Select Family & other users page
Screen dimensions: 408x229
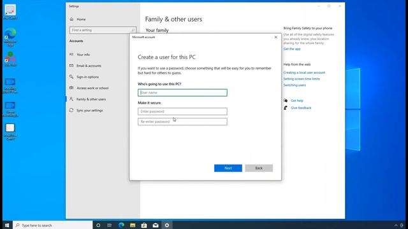(91, 99)
